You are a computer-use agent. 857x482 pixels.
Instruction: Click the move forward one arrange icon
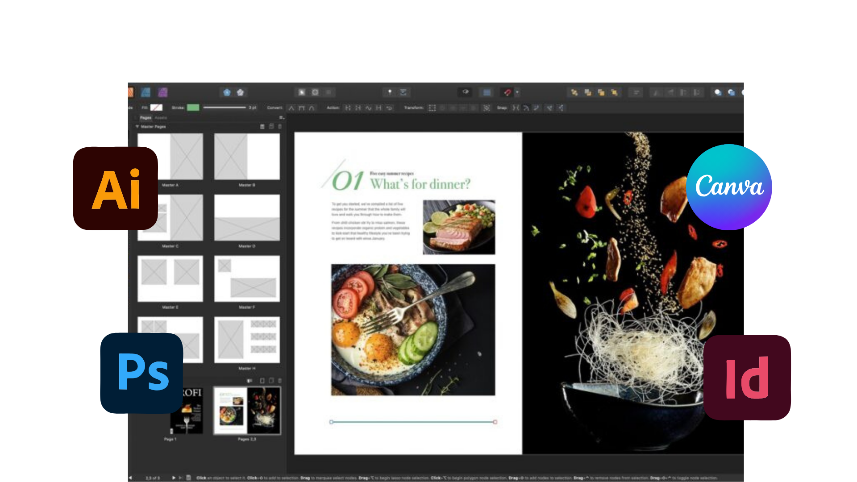click(x=601, y=92)
